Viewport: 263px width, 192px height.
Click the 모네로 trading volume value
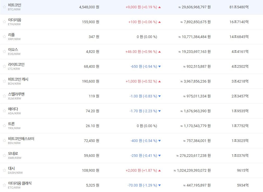coord(193,156)
